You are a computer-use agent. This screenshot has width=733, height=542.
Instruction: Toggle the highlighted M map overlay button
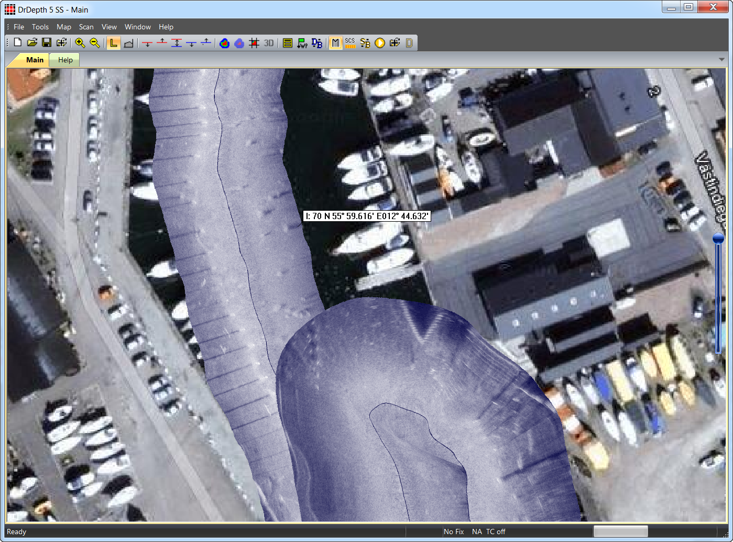[x=335, y=43]
